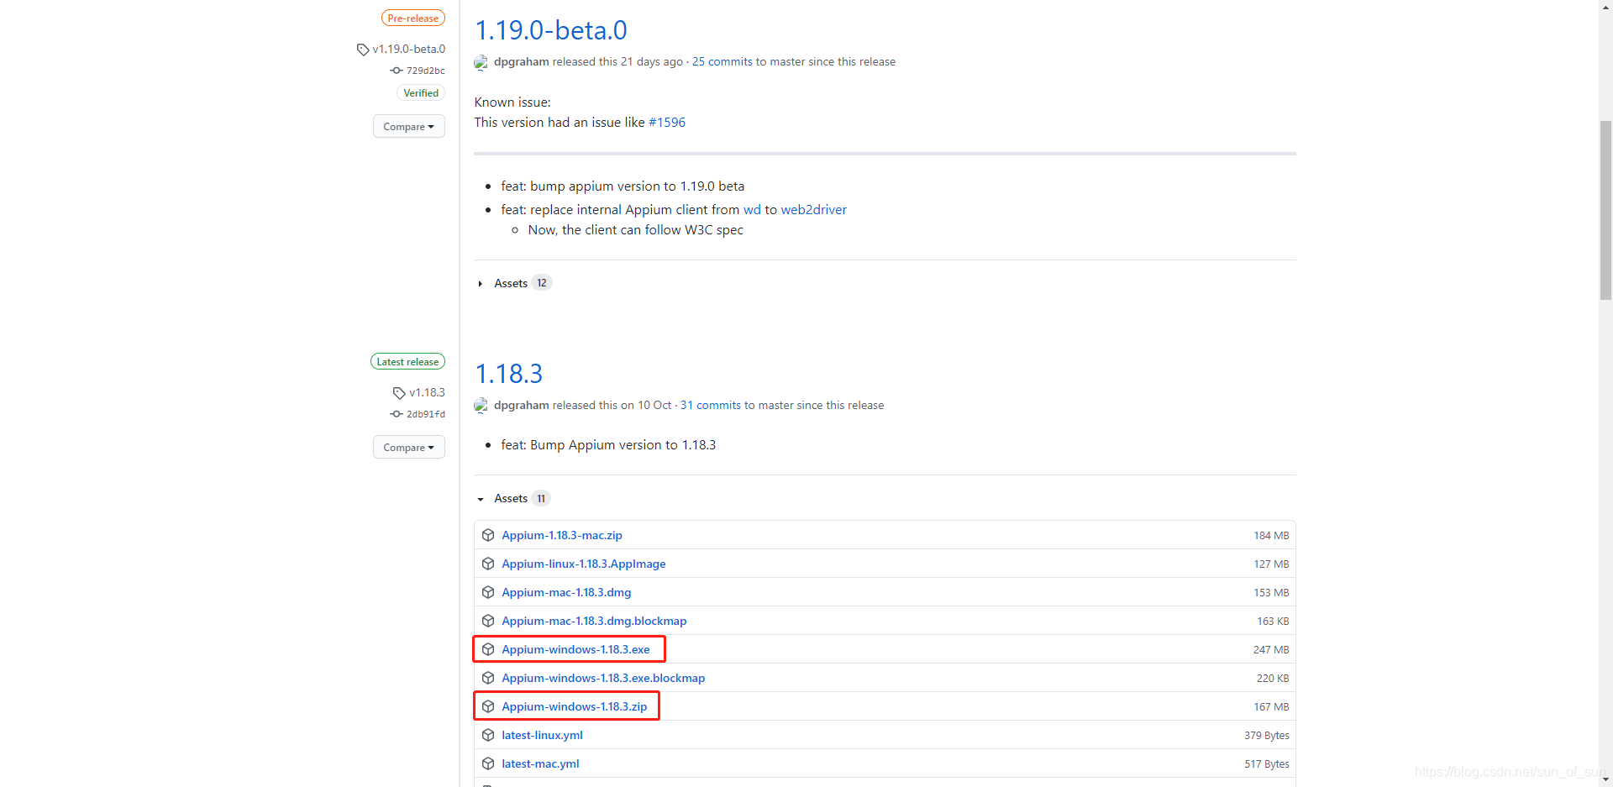Click v1.18.3 tag link
1613x787 pixels.
[x=427, y=393]
